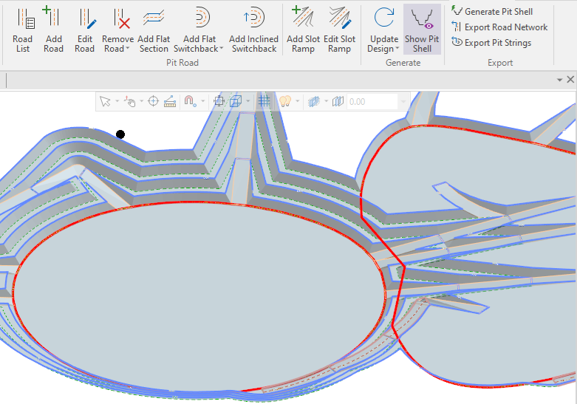Expand the Remove Road dropdown arrow
Viewport: 577px width, 404px height.
[128, 49]
